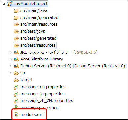Select the Accel Platform Library icon
This screenshot has width=128, height=120.
[x=16, y=59]
